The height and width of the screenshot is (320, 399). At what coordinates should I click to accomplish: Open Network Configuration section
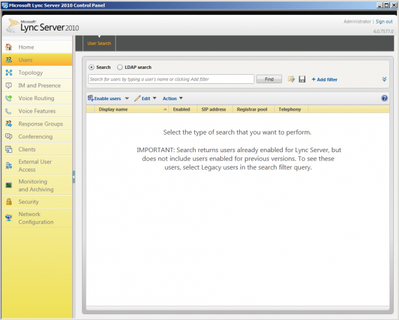(37, 218)
